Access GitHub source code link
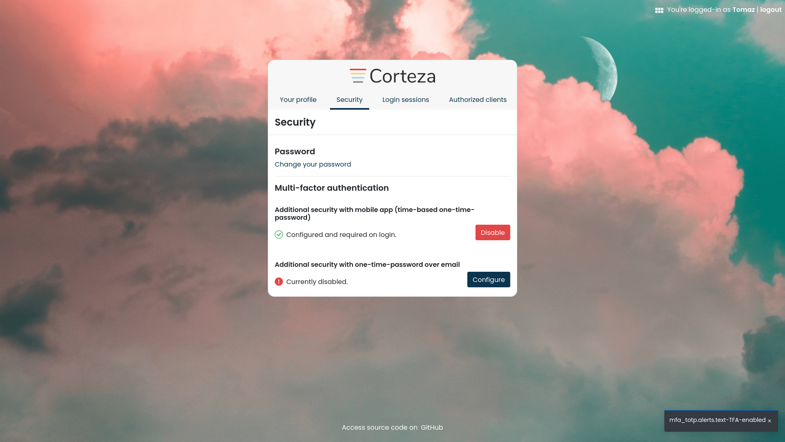Screen dimensions: 785x442 click(x=432, y=427)
